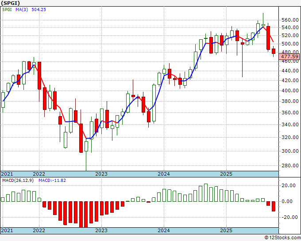
Task: Select the 477.59 current price tag
Action: pos(289,56)
